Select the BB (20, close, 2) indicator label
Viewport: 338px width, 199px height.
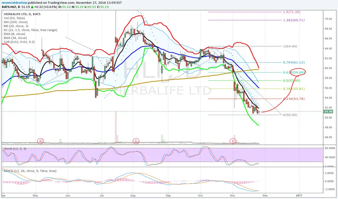pyautogui.click(x=16, y=26)
